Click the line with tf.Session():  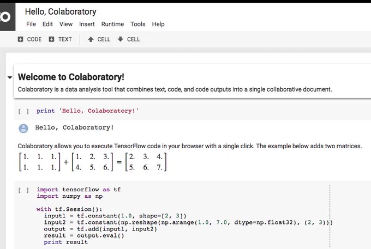(69, 209)
